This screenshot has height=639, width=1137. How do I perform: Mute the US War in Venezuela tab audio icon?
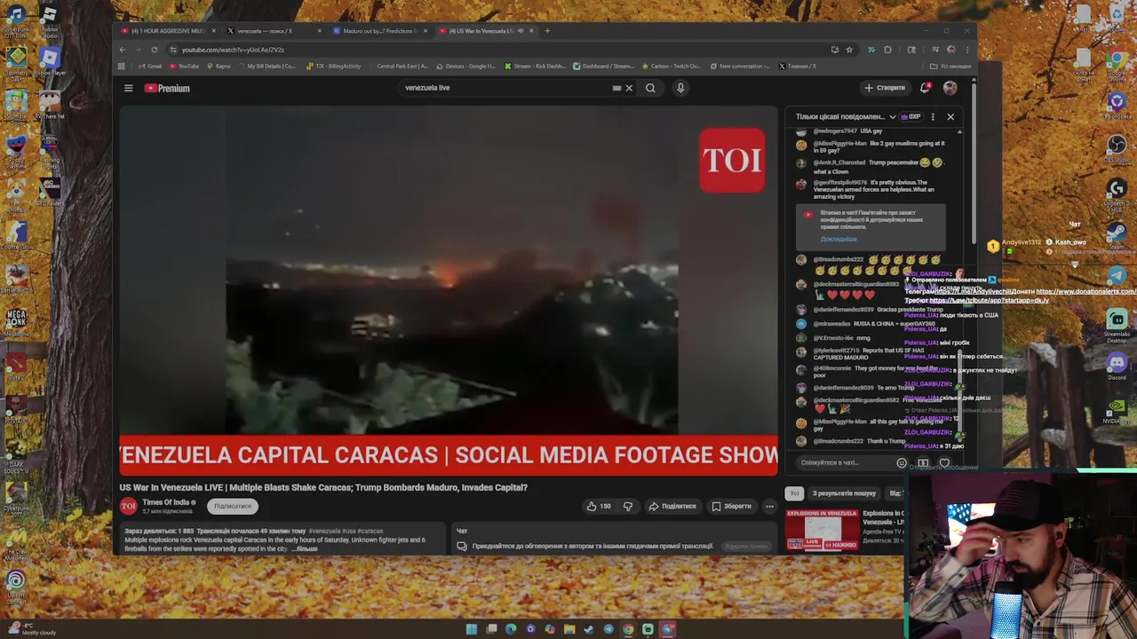[x=520, y=31]
